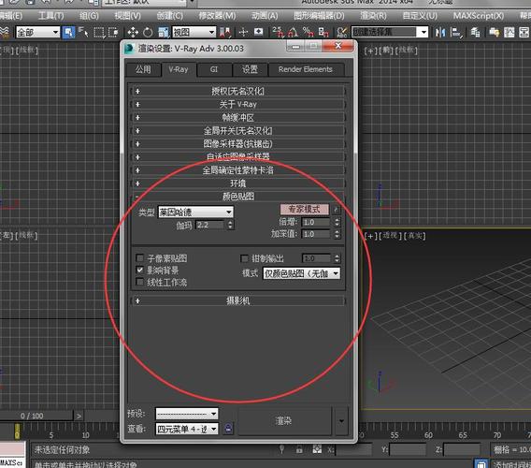The width and height of the screenshot is (531, 468).
Task: Click the Edit Named Selection Sets icon
Action: pyautogui.click(x=342, y=32)
